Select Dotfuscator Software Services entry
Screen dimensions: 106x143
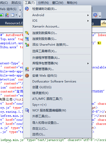pos(54,81)
